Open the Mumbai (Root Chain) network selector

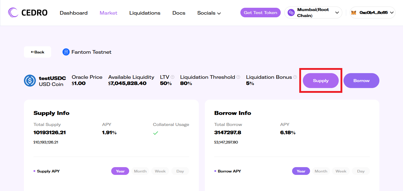(x=313, y=13)
